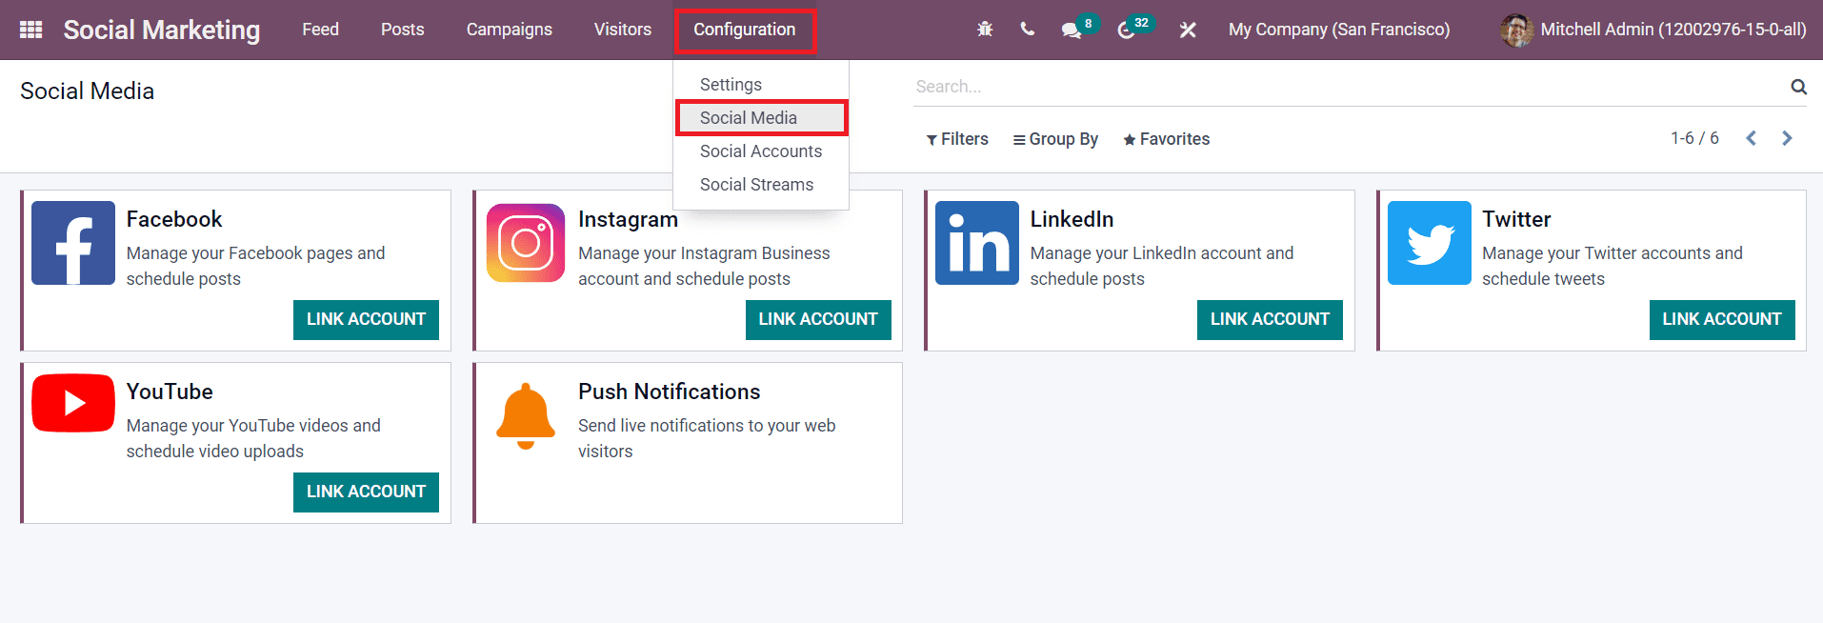Open the apps grid menu icon
This screenshot has height=623, width=1823.
[x=30, y=30]
